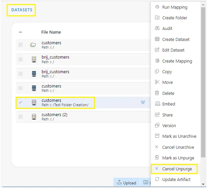Screen dimensions: 207x188
Task: Click the Audit binoculars icon
Action: pyautogui.click(x=157, y=28)
